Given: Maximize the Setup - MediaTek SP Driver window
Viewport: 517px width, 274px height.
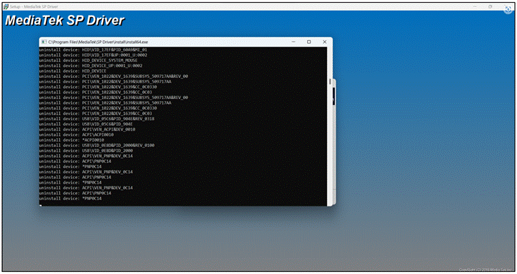Looking at the screenshot, I should 490,7.
